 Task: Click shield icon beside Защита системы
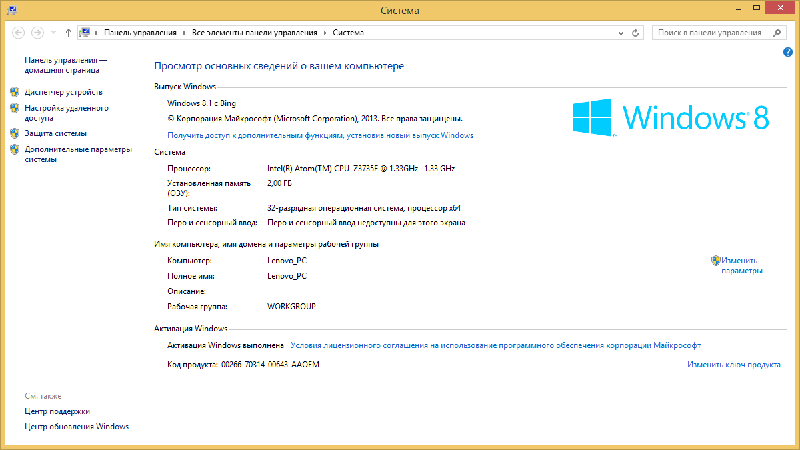point(15,133)
